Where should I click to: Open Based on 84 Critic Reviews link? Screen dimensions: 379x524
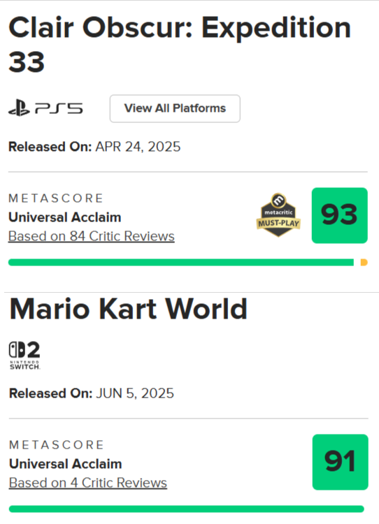92,236
